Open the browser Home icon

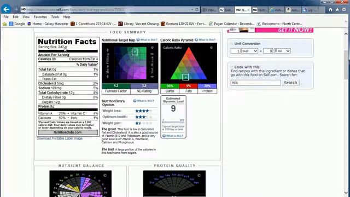pyautogui.click(x=330, y=10)
